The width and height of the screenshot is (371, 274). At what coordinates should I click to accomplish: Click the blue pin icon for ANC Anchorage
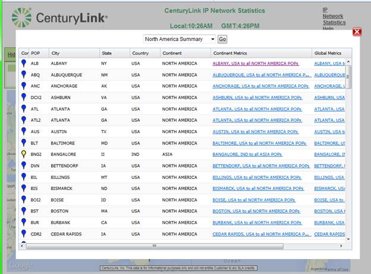click(24, 86)
